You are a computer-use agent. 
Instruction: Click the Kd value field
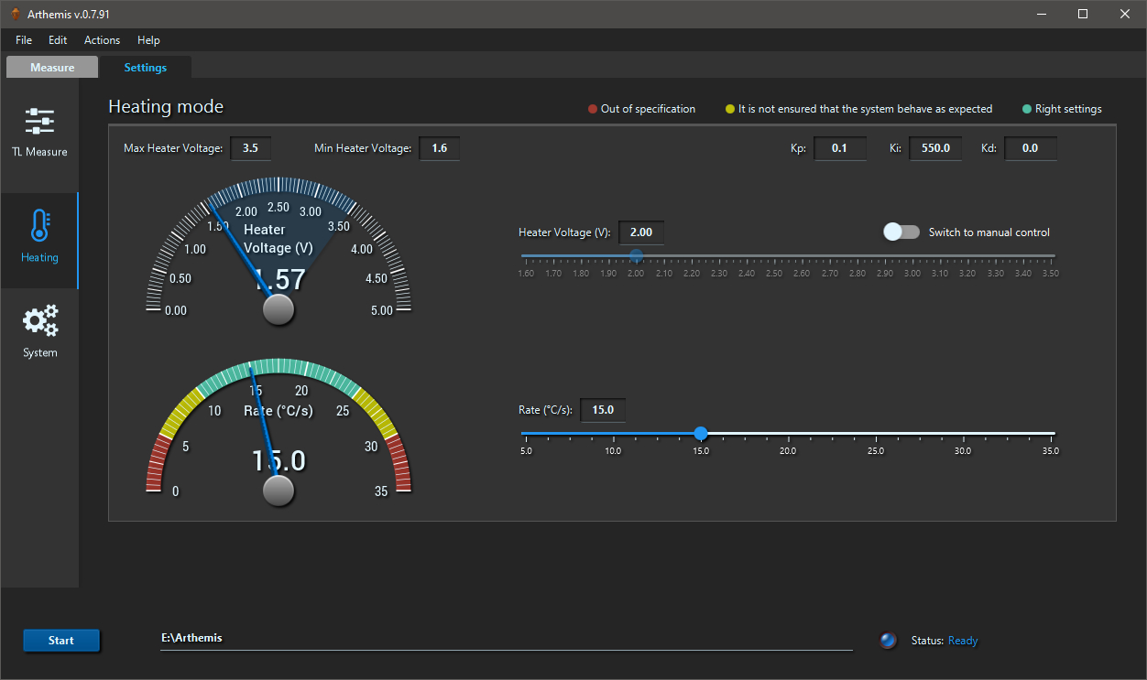(1031, 148)
